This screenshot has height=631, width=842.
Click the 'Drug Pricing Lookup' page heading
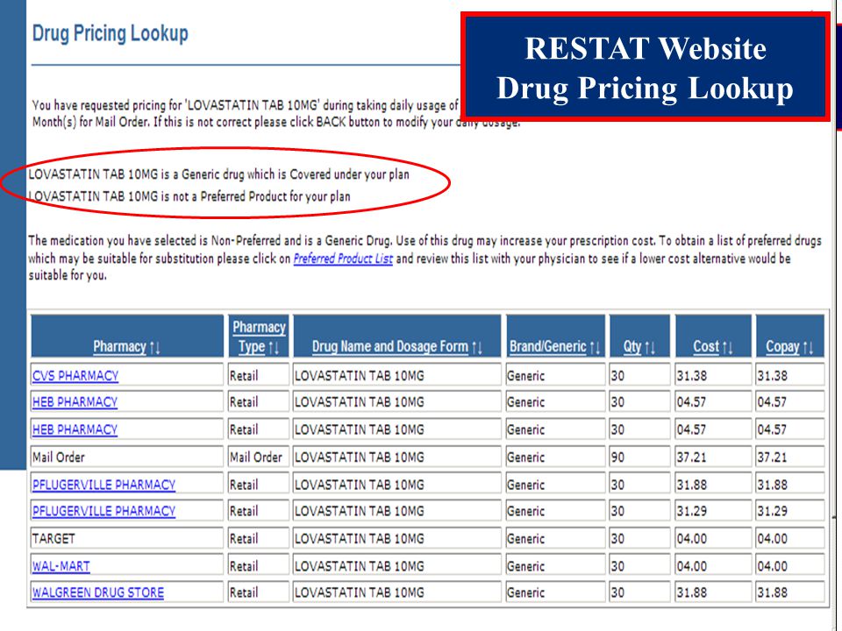pyautogui.click(x=111, y=33)
